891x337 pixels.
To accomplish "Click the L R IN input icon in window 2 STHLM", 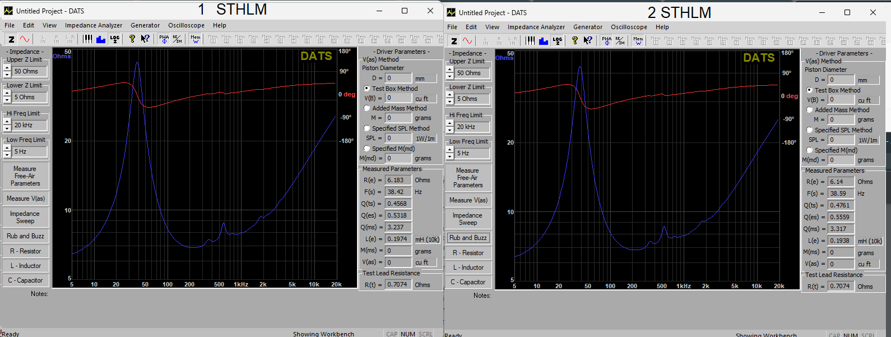I will (512, 40).
